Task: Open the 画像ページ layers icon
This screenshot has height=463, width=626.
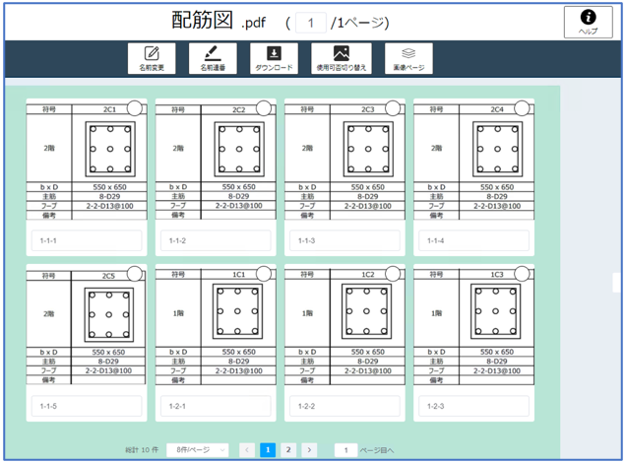Action: [408, 54]
